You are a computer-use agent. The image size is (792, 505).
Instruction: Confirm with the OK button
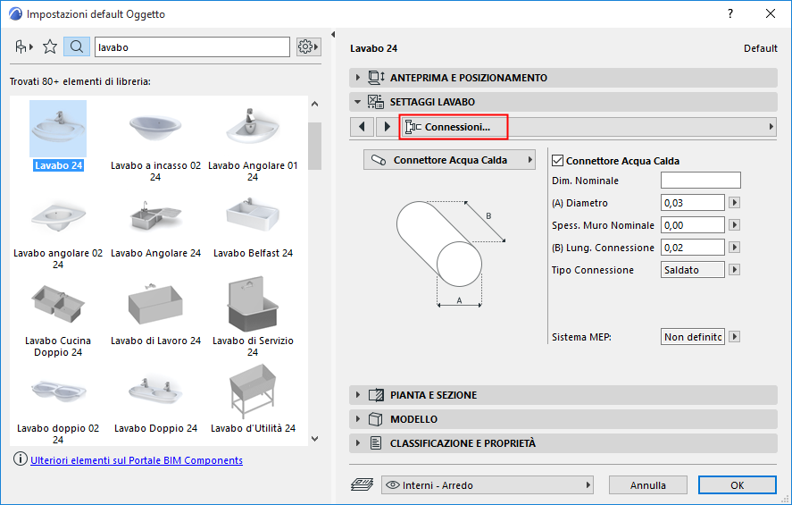[x=737, y=484]
